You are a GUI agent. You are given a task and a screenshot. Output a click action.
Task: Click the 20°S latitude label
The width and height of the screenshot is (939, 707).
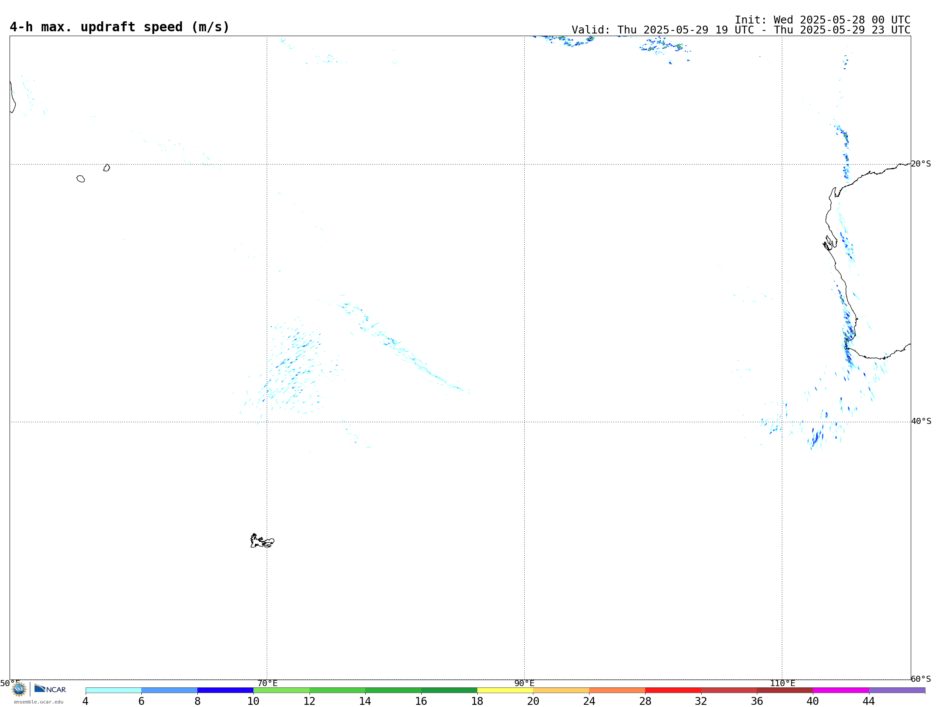[921, 164]
